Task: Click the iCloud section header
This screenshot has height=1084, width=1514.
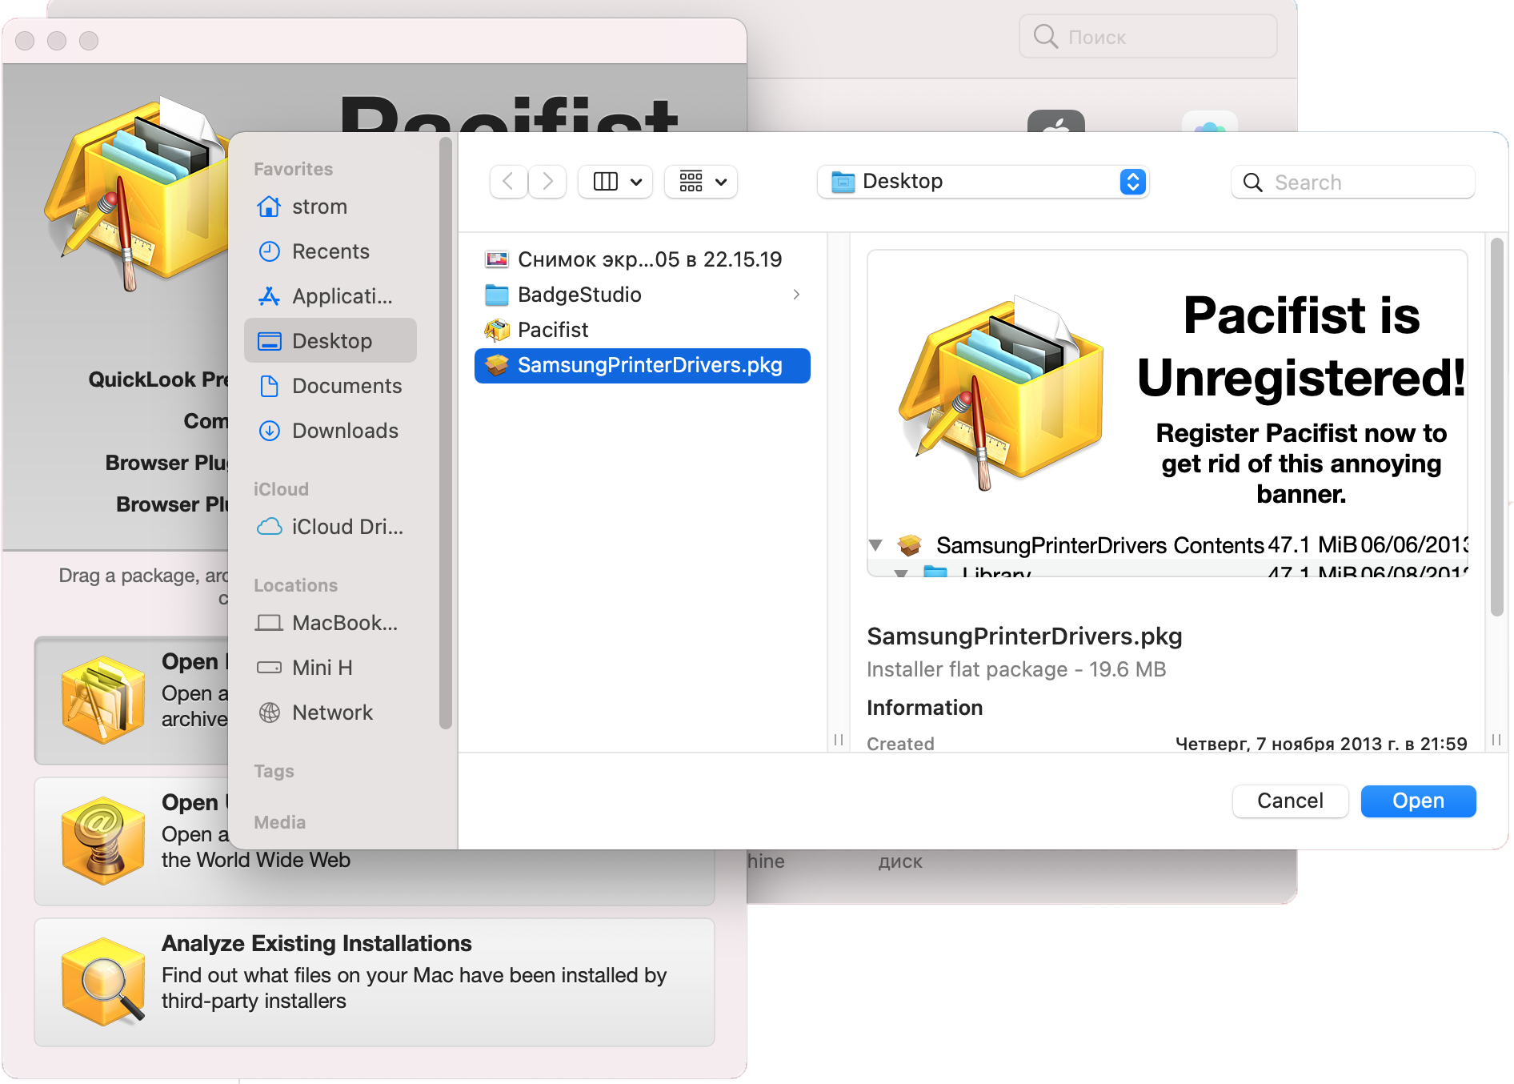Action: tap(281, 489)
